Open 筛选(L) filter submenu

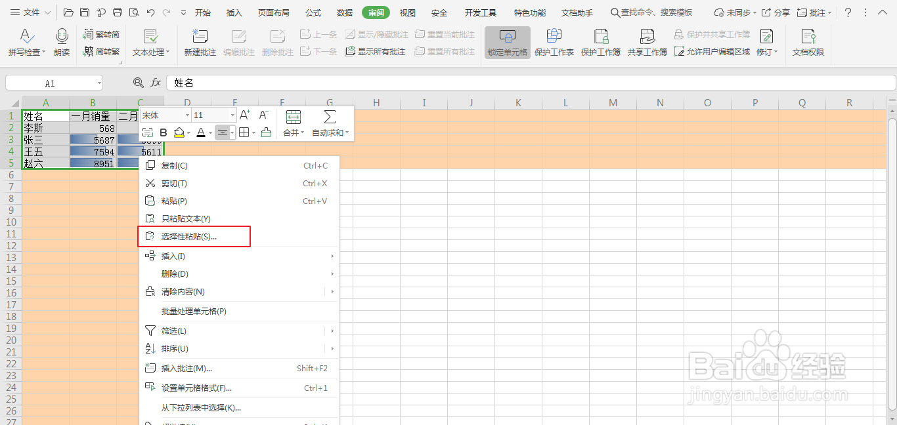click(x=240, y=331)
